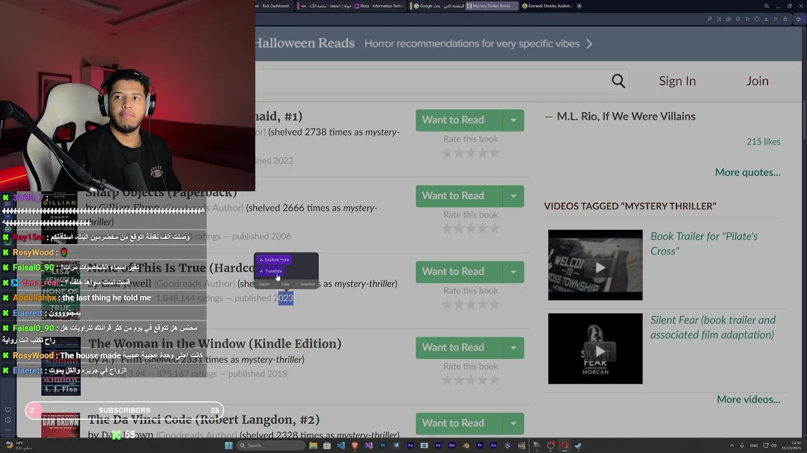This screenshot has width=807, height=453.
Task: Click Copy in the selection popup
Action: pyautogui.click(x=286, y=284)
